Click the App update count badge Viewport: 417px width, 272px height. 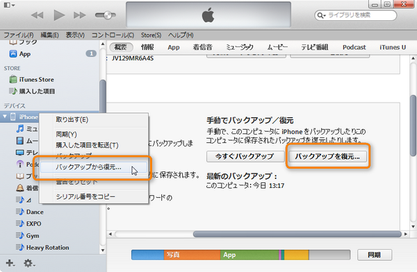91,53
